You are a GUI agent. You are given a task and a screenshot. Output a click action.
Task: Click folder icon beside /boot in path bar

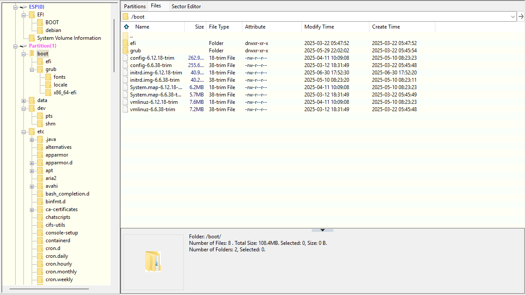point(126,16)
